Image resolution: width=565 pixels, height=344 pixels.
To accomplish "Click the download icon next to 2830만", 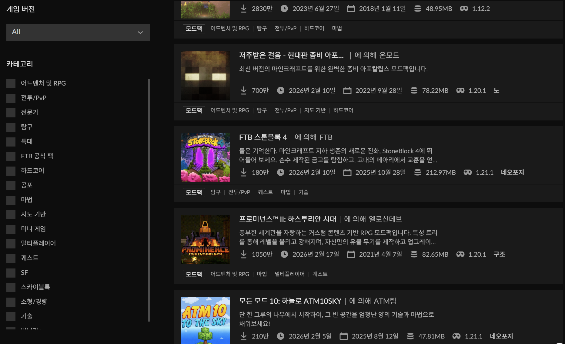I will point(244,9).
